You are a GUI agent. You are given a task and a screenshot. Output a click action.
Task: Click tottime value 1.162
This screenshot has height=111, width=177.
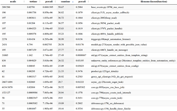click(x=30, y=55)
